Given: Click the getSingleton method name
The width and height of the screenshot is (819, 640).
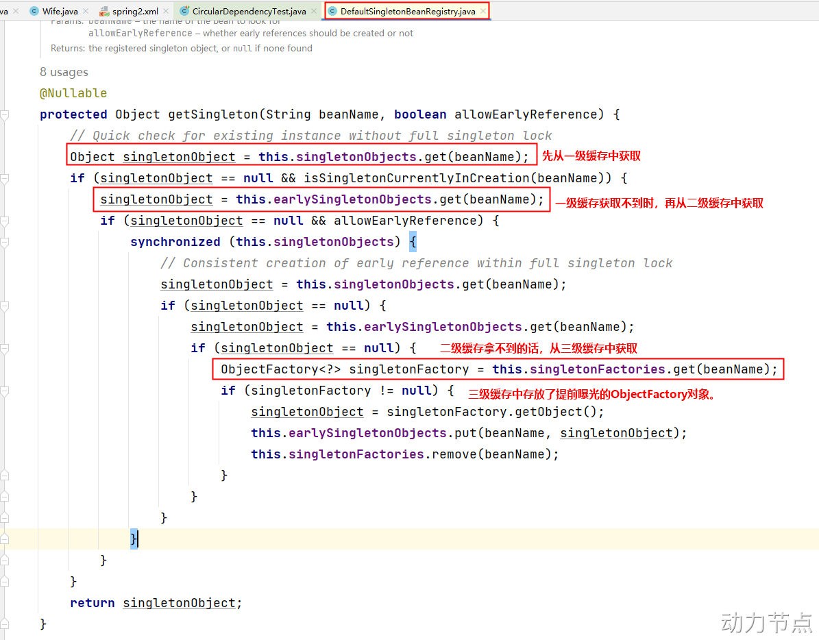Looking at the screenshot, I should point(213,114).
